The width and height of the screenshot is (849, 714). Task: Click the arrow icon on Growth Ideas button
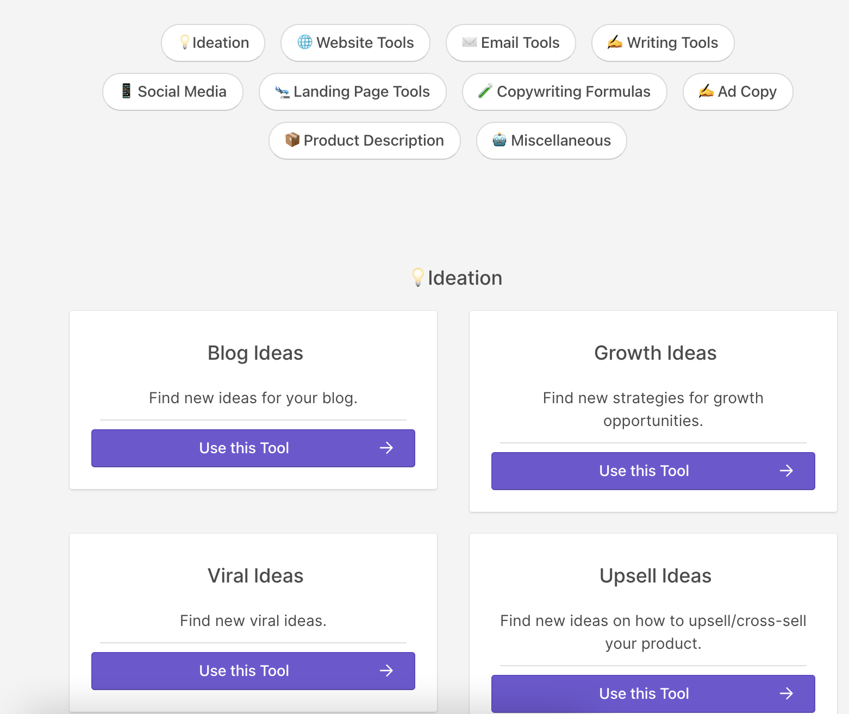[x=786, y=471]
